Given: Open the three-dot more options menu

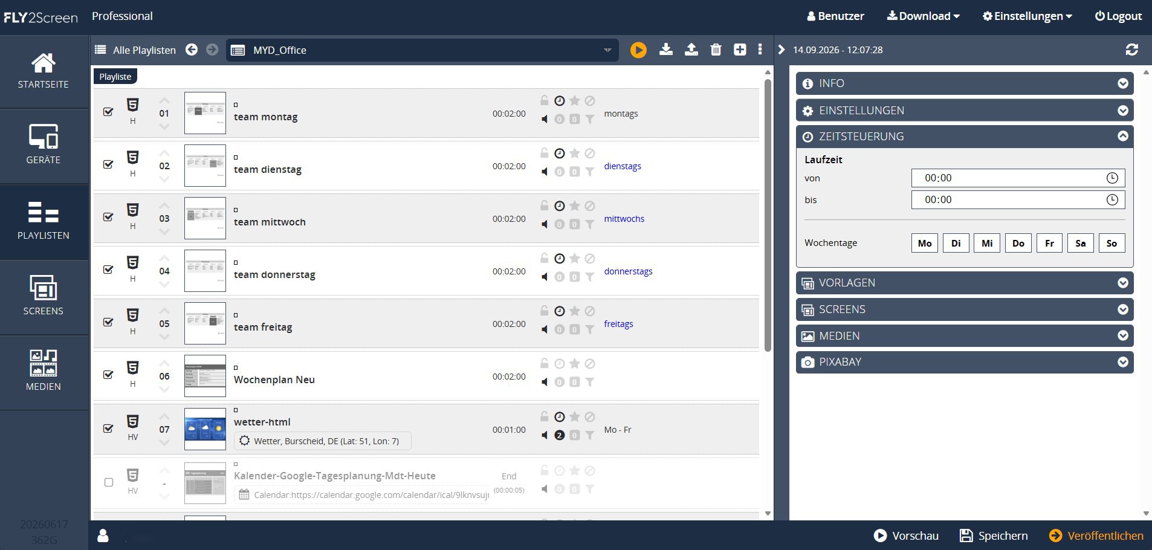Looking at the screenshot, I should click(760, 50).
